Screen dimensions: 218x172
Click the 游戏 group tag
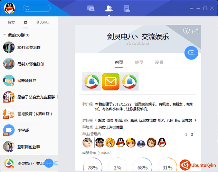pyautogui.click(x=101, y=120)
